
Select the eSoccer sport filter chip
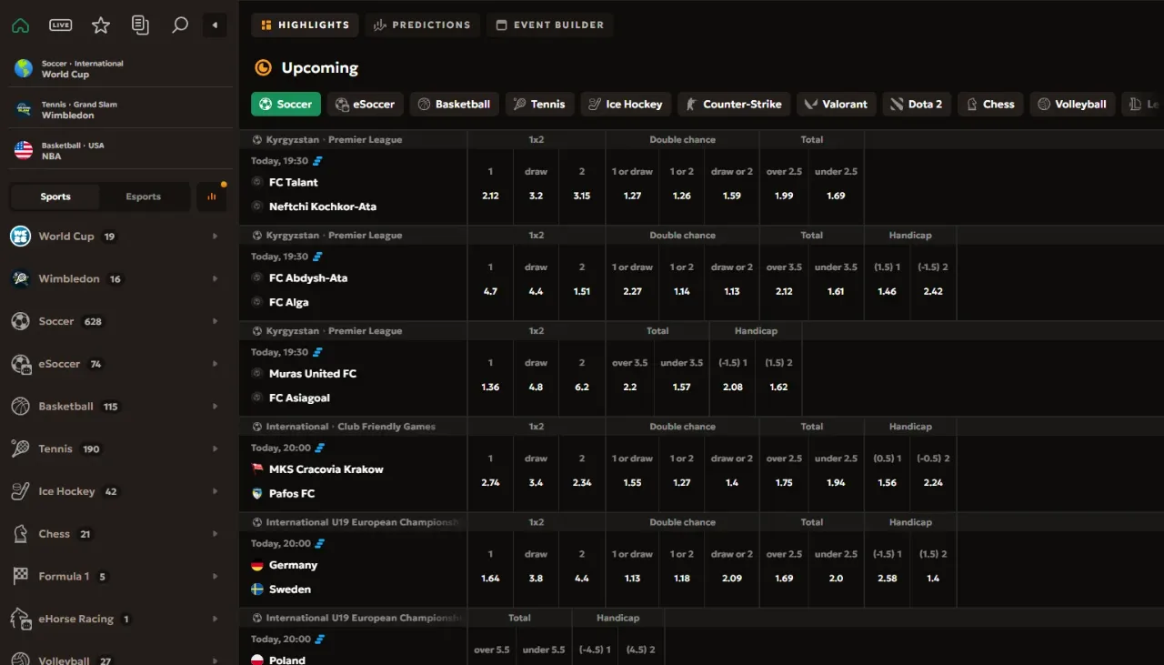[365, 104]
